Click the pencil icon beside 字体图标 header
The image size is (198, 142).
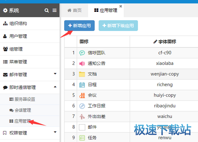tap(155, 42)
